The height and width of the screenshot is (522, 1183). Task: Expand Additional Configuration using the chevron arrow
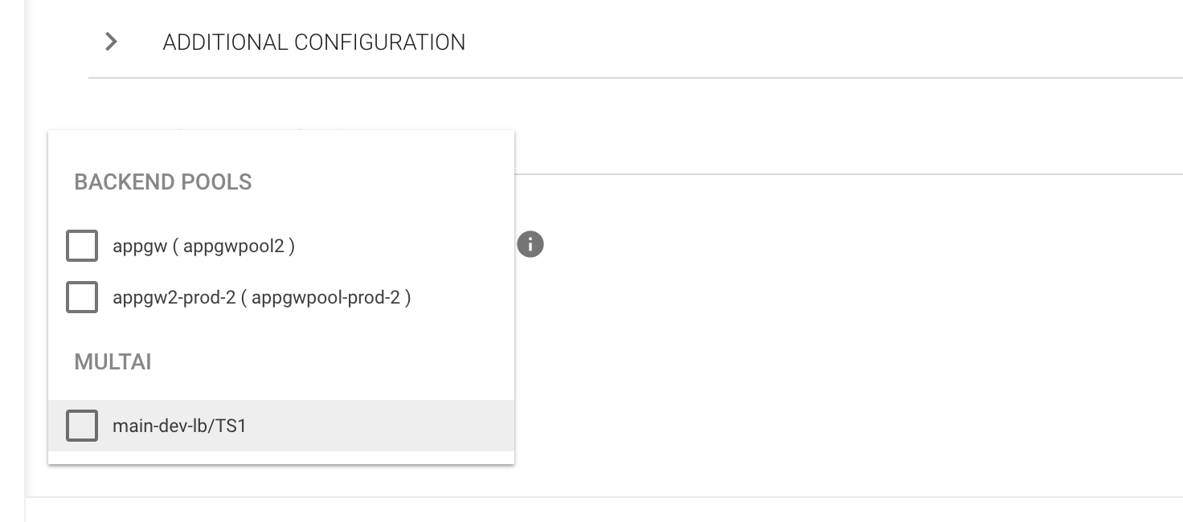112,42
